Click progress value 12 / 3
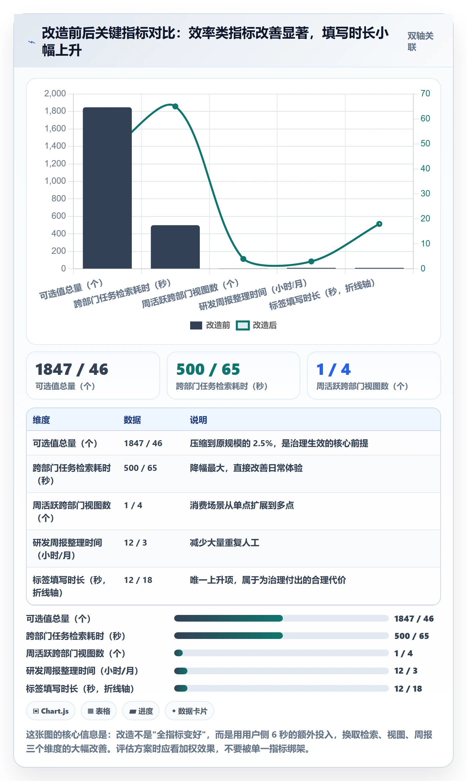467x781 pixels. (x=406, y=671)
